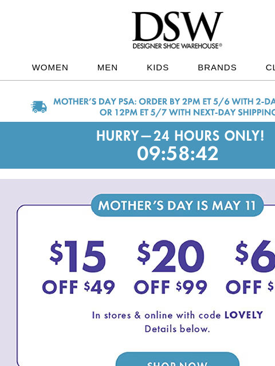Click the Mother's Day PSA shipping text
275x366 pixels.
[x=164, y=107]
